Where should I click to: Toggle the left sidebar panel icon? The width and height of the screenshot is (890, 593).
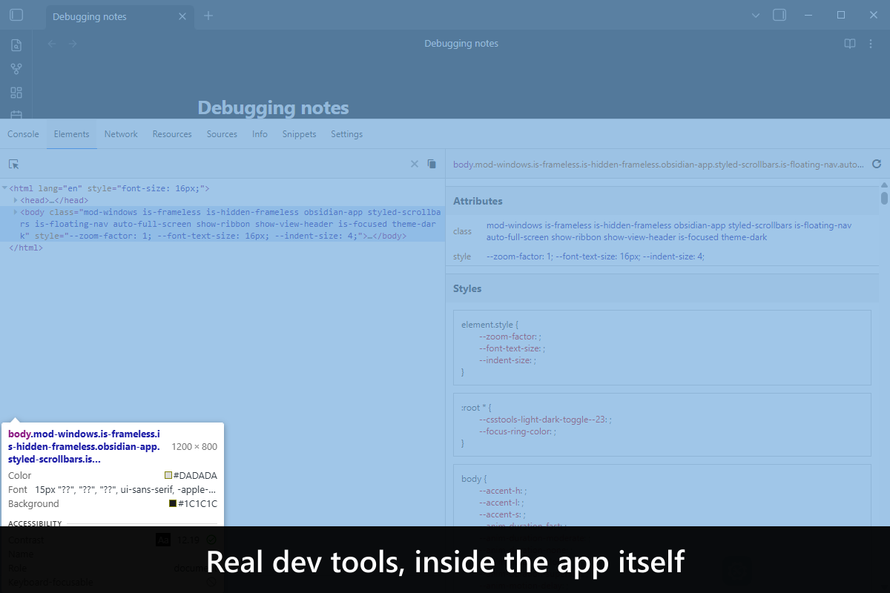coord(16,16)
